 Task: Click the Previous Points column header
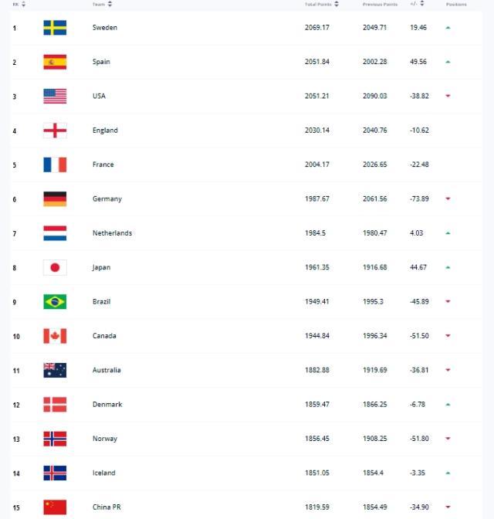[x=380, y=4]
